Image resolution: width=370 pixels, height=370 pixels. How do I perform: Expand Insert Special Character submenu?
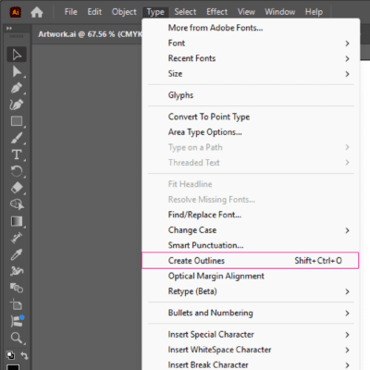pos(251,335)
